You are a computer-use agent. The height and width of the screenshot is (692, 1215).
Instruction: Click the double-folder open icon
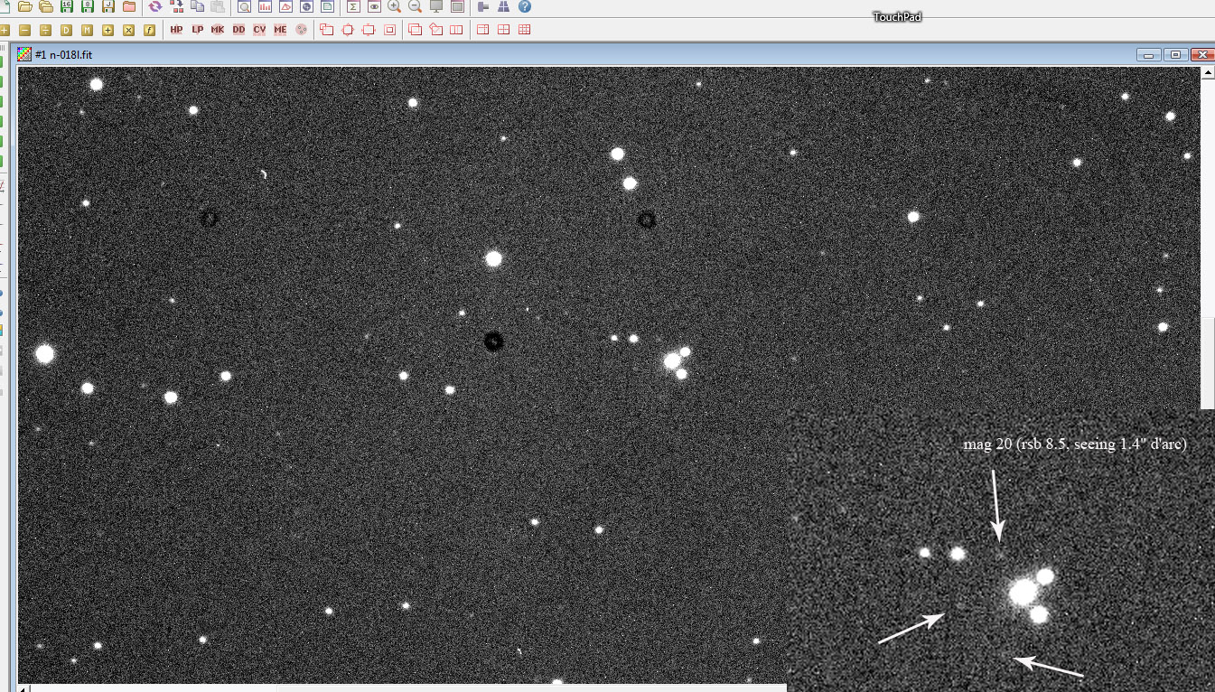tap(46, 6)
